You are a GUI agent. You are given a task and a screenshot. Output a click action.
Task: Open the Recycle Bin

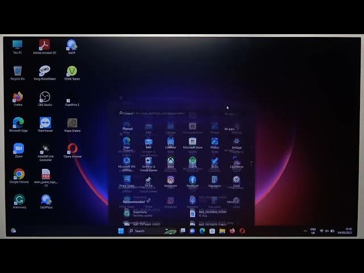[18, 73]
